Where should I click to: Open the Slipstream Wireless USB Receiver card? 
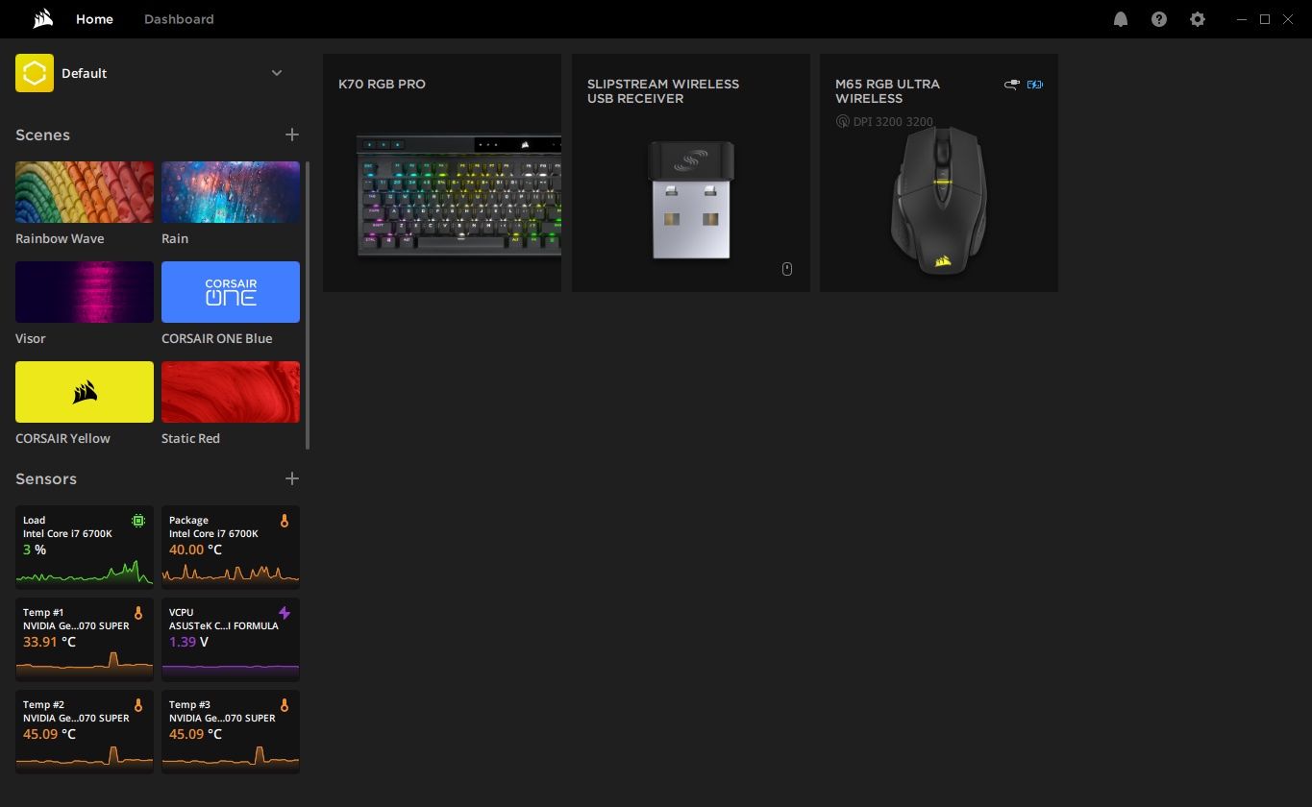(691, 173)
